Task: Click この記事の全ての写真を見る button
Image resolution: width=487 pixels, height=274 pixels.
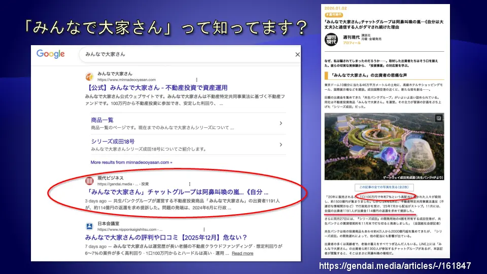Action: click(x=384, y=187)
